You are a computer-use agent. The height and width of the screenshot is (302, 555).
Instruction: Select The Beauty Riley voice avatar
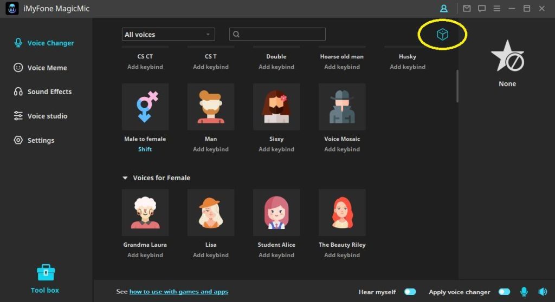coord(342,213)
